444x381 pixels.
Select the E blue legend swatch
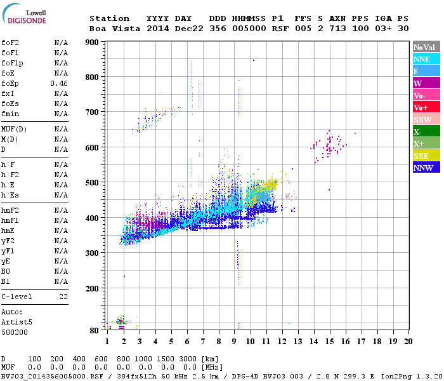tap(426, 71)
